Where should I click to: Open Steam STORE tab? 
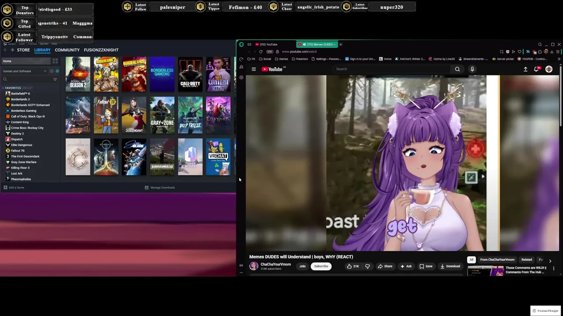23,50
